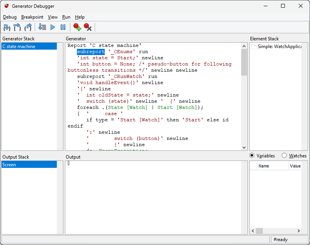This screenshot has width=310, height=245.
Task: Start execution with the Run icon
Action: [x=52, y=27]
